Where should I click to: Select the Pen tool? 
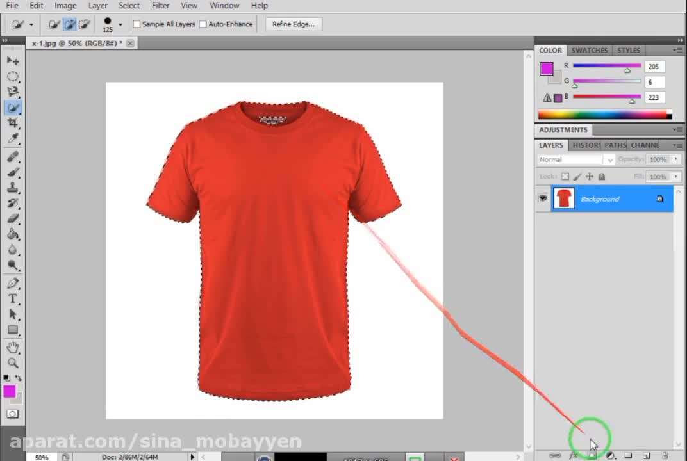[x=13, y=283]
